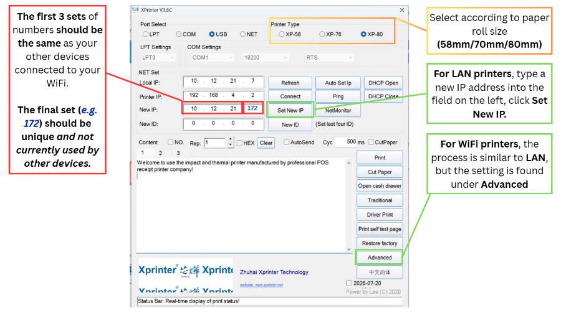
Task: Select the COM port radio button
Action: [x=178, y=34]
